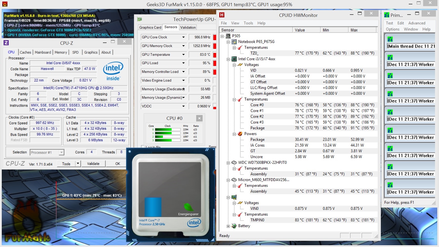Click the voltages lightning icon under Intel Core

point(240,65)
